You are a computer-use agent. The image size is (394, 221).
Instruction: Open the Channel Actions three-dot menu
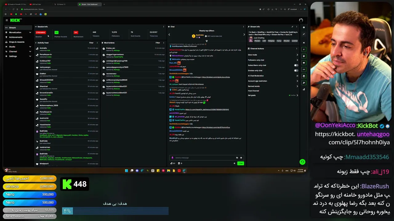(297, 48)
